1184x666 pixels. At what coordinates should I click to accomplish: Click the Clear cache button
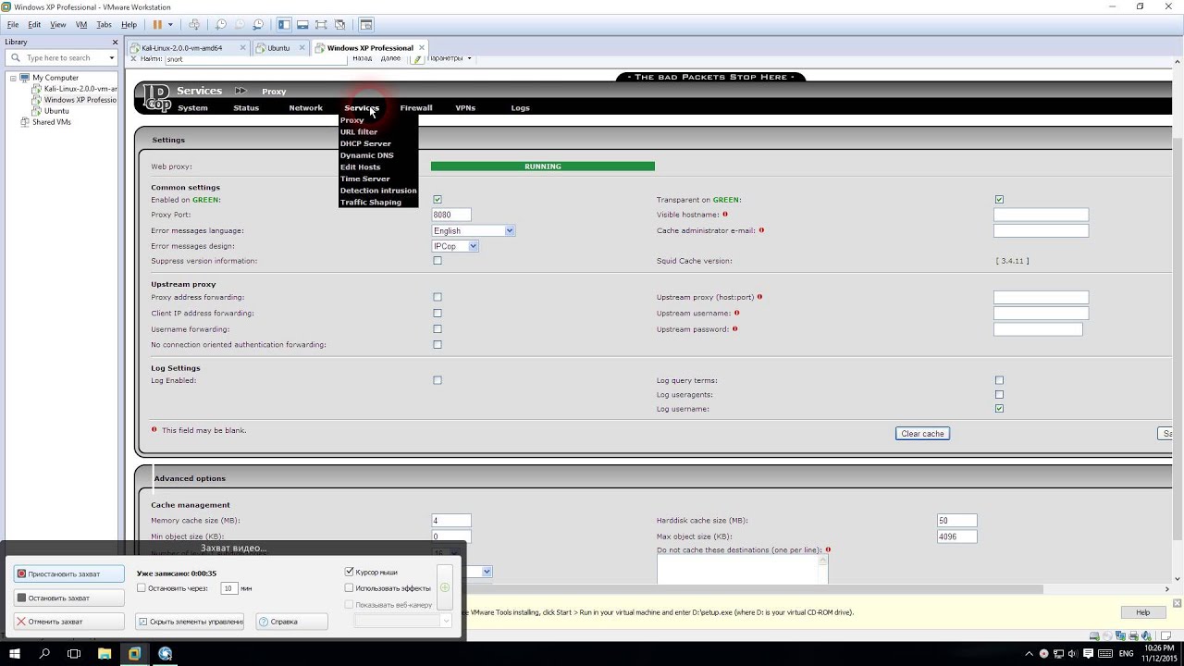(922, 434)
